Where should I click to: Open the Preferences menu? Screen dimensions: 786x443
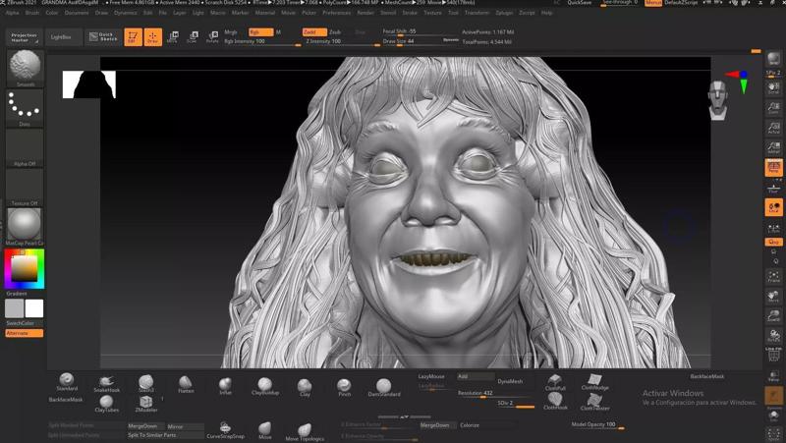[x=336, y=13]
